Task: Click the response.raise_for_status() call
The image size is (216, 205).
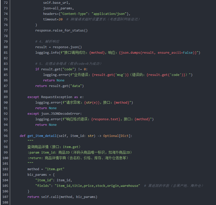Action: (61, 31)
